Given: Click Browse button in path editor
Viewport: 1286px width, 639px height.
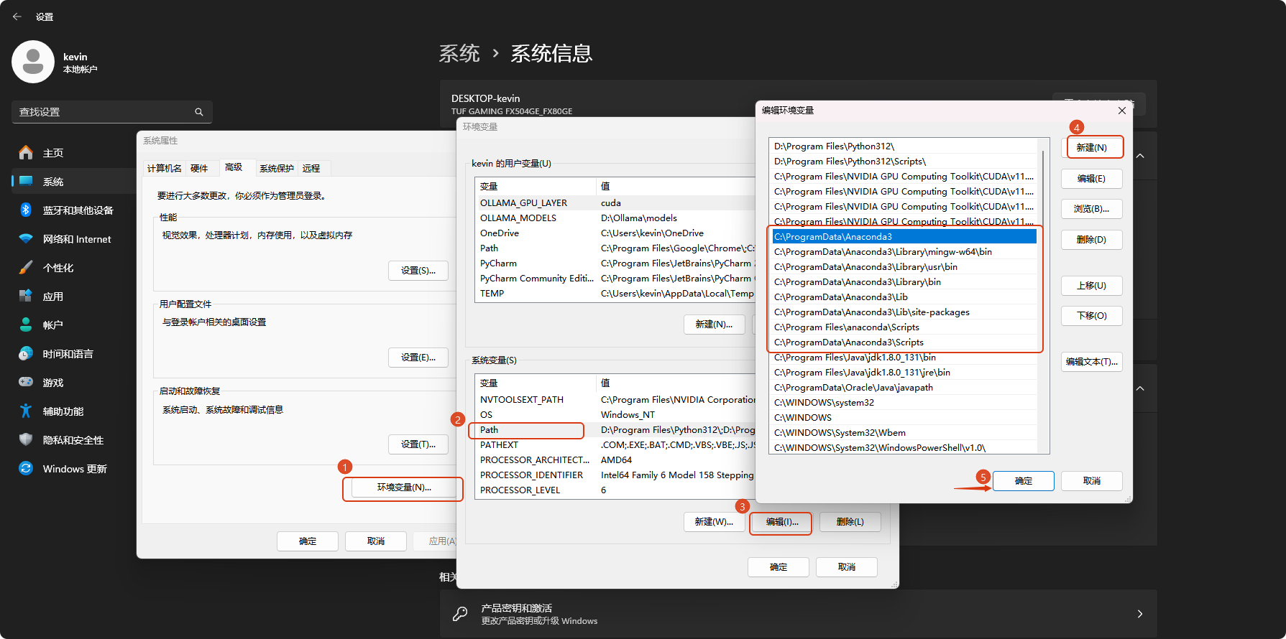Looking at the screenshot, I should [x=1091, y=209].
